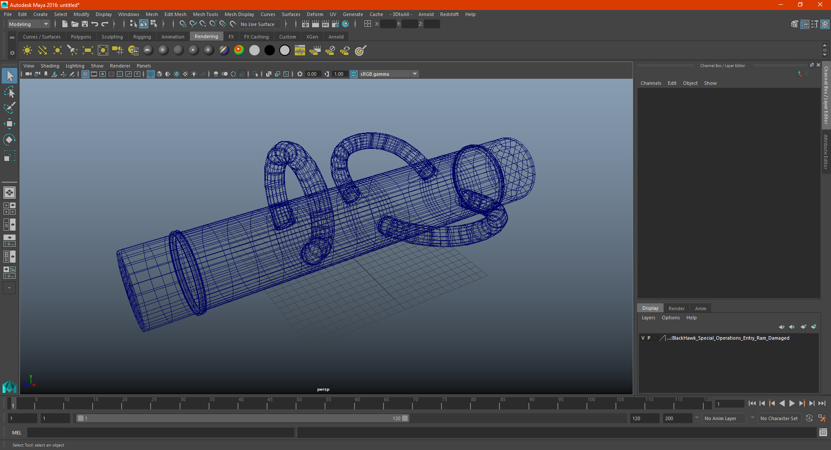
Task: Create a point light from shelf
Action: click(x=58, y=51)
